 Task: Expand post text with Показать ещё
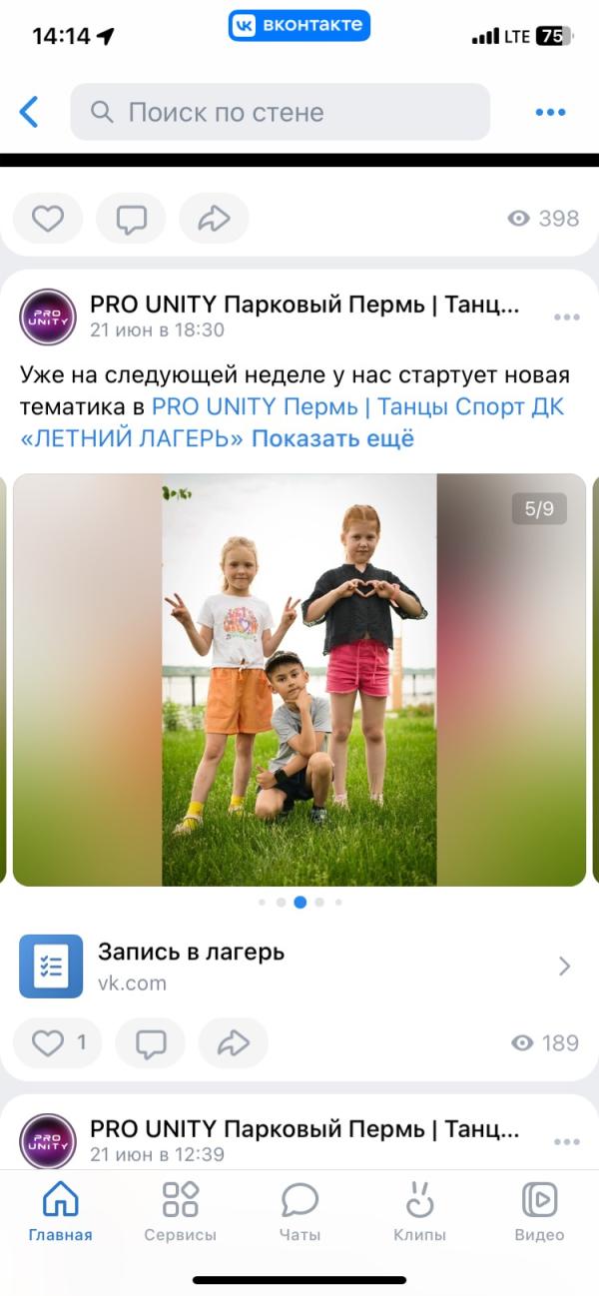click(332, 439)
